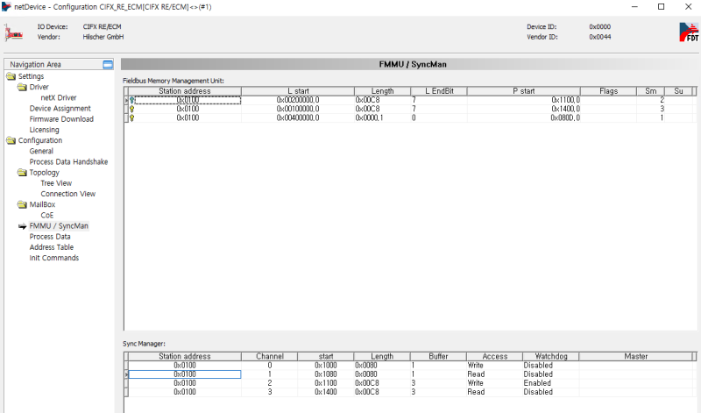
Task: Click Watchdog column header in Sync Manager
Action: pyautogui.click(x=551, y=356)
